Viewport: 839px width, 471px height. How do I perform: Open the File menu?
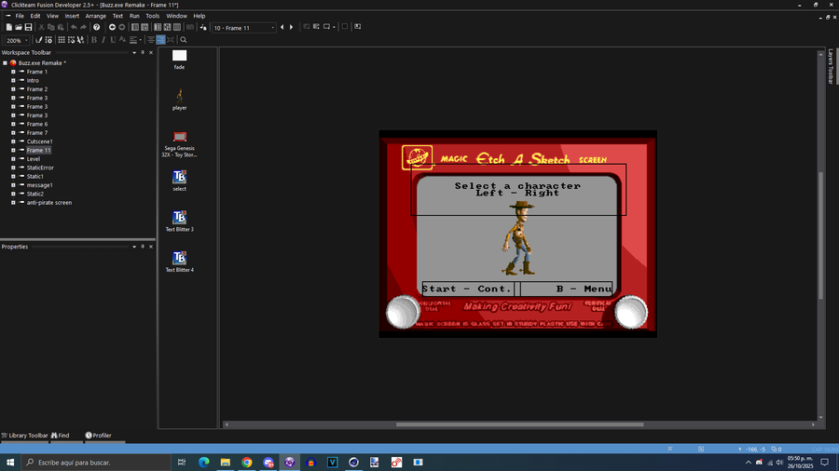[x=20, y=16]
